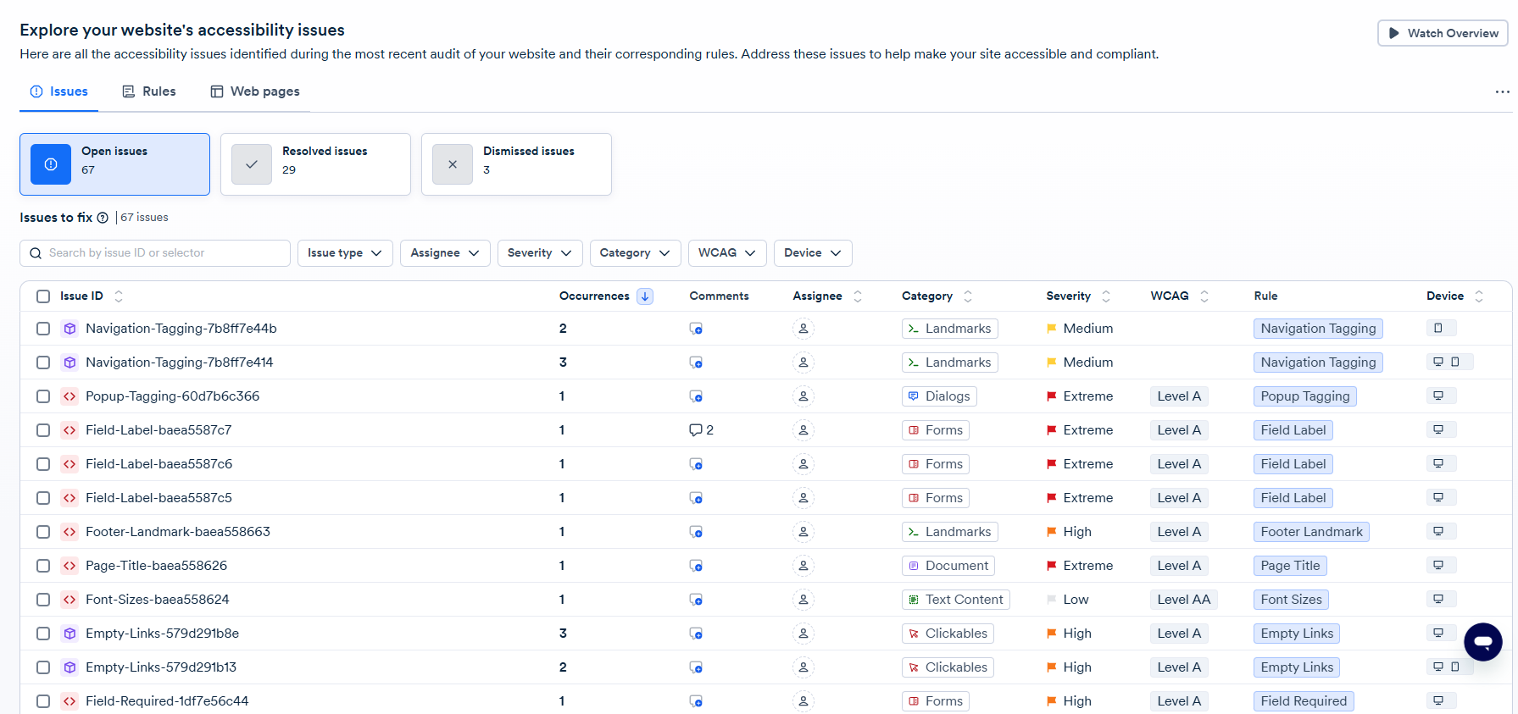Assign user to Font-Sizes-baea558624
Viewport: 1518px width, 714px height.
(x=803, y=600)
